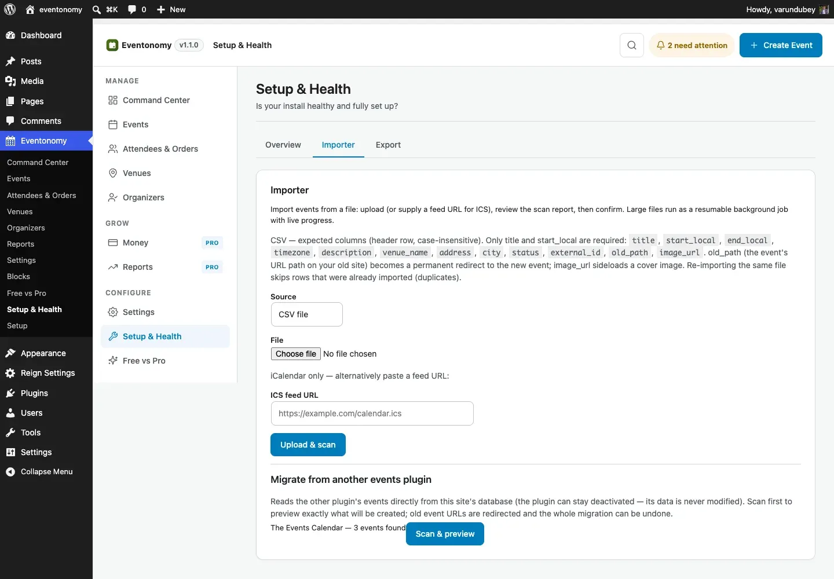This screenshot has height=579, width=834.
Task: Switch to the Export tab
Action: [388, 145]
